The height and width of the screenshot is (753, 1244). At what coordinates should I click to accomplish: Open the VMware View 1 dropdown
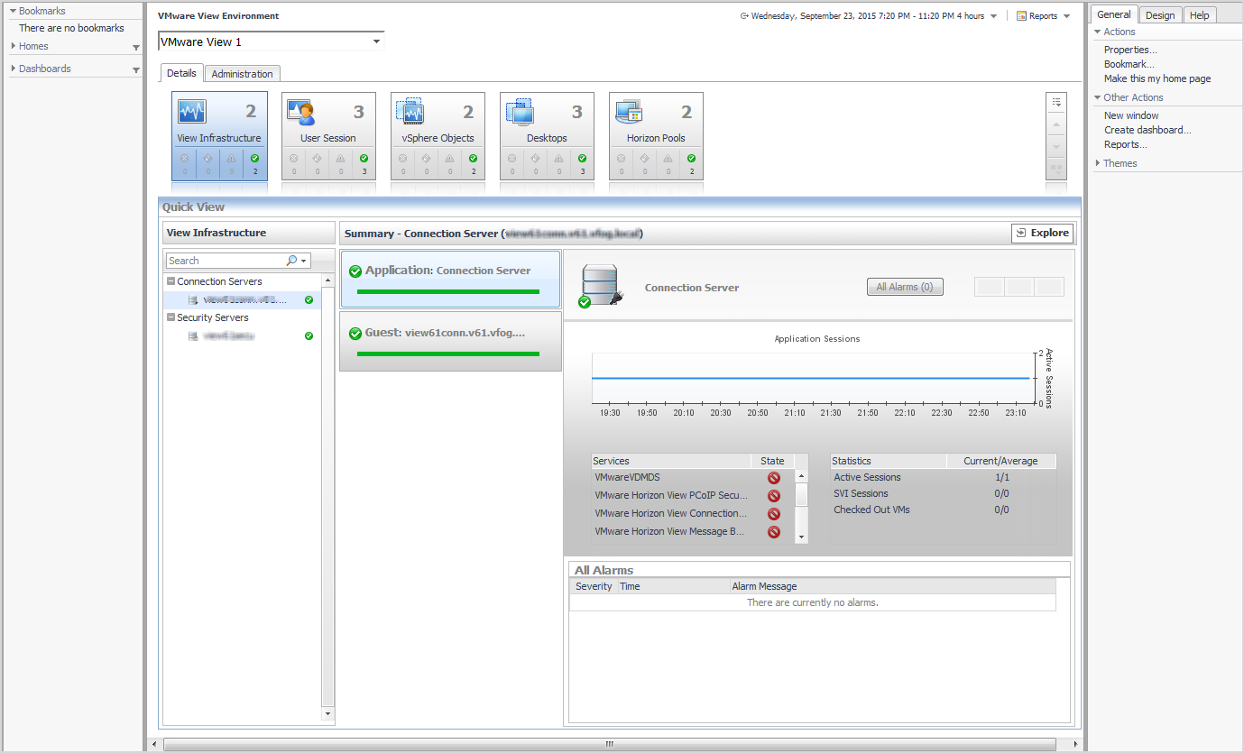377,41
